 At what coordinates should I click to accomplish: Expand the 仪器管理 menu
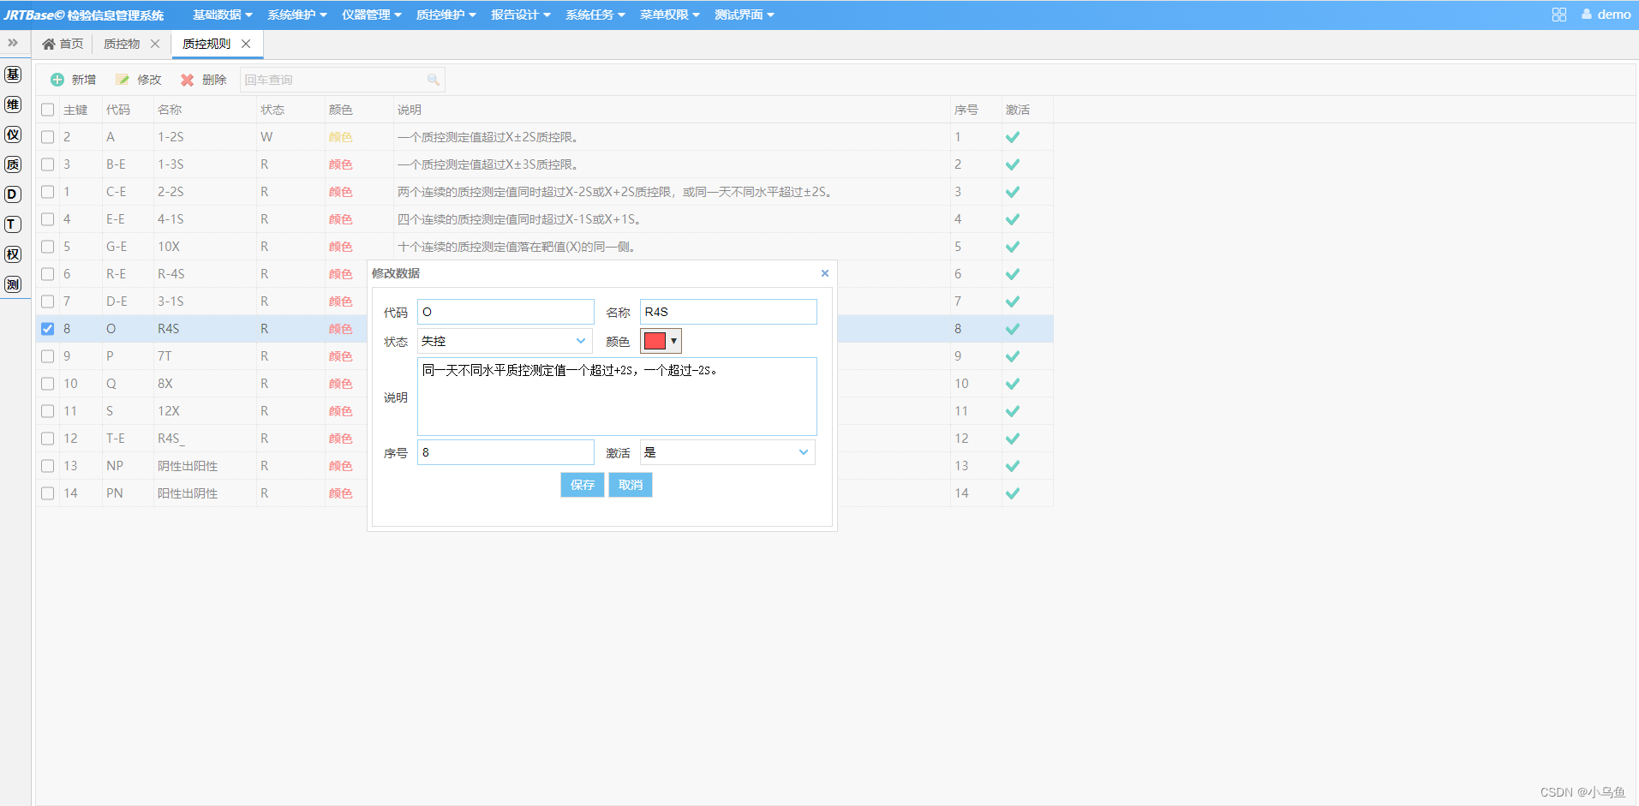pos(372,15)
